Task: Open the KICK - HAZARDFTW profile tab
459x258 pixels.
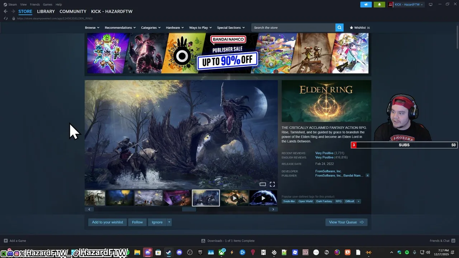Action: pos(112,11)
